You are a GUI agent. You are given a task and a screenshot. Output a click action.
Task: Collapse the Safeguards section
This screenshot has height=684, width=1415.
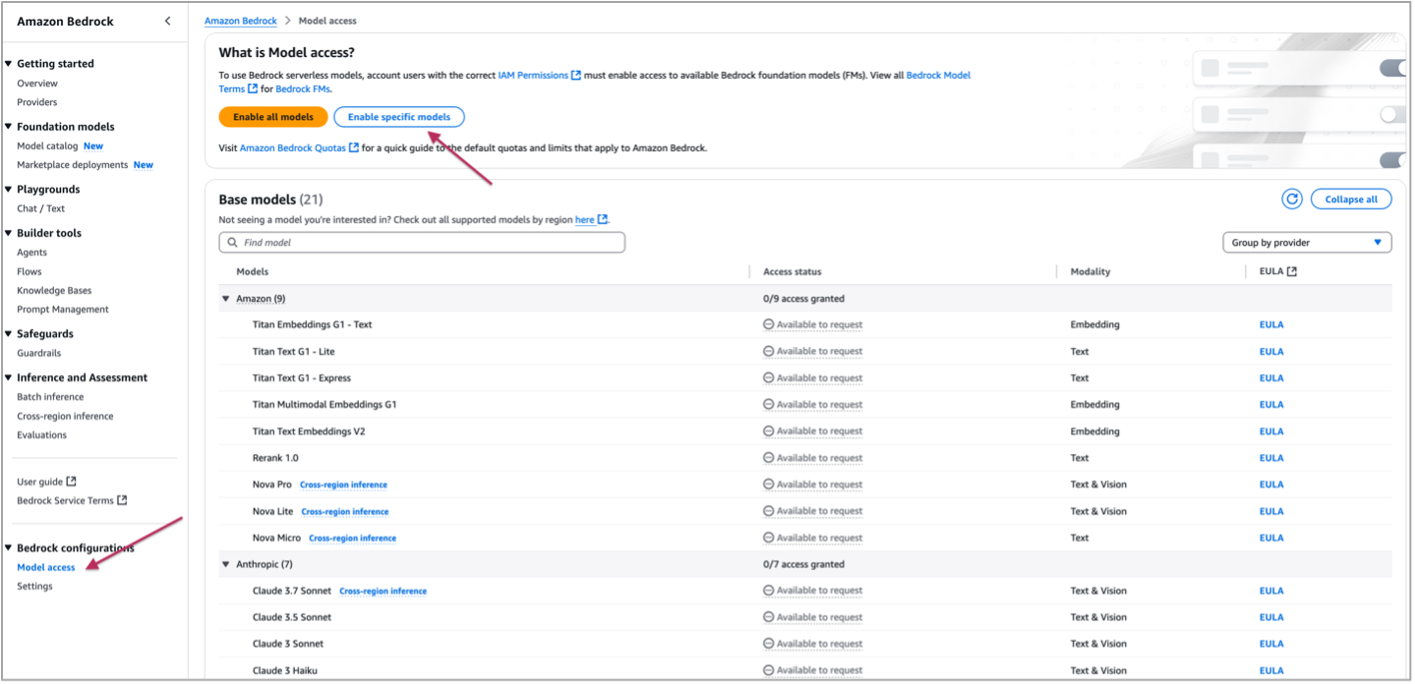[9, 334]
